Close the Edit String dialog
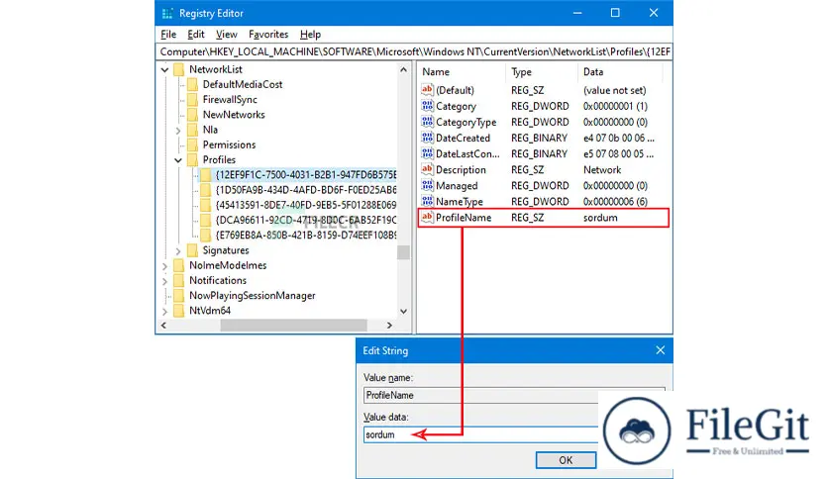 click(660, 350)
